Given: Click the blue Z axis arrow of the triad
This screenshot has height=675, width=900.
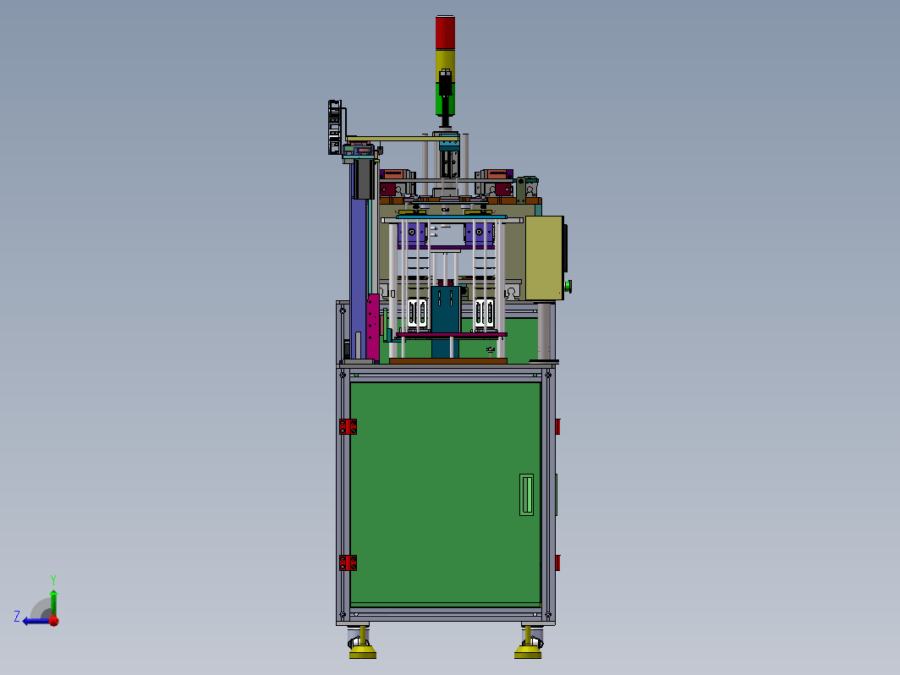Looking at the screenshot, I should coord(36,621).
